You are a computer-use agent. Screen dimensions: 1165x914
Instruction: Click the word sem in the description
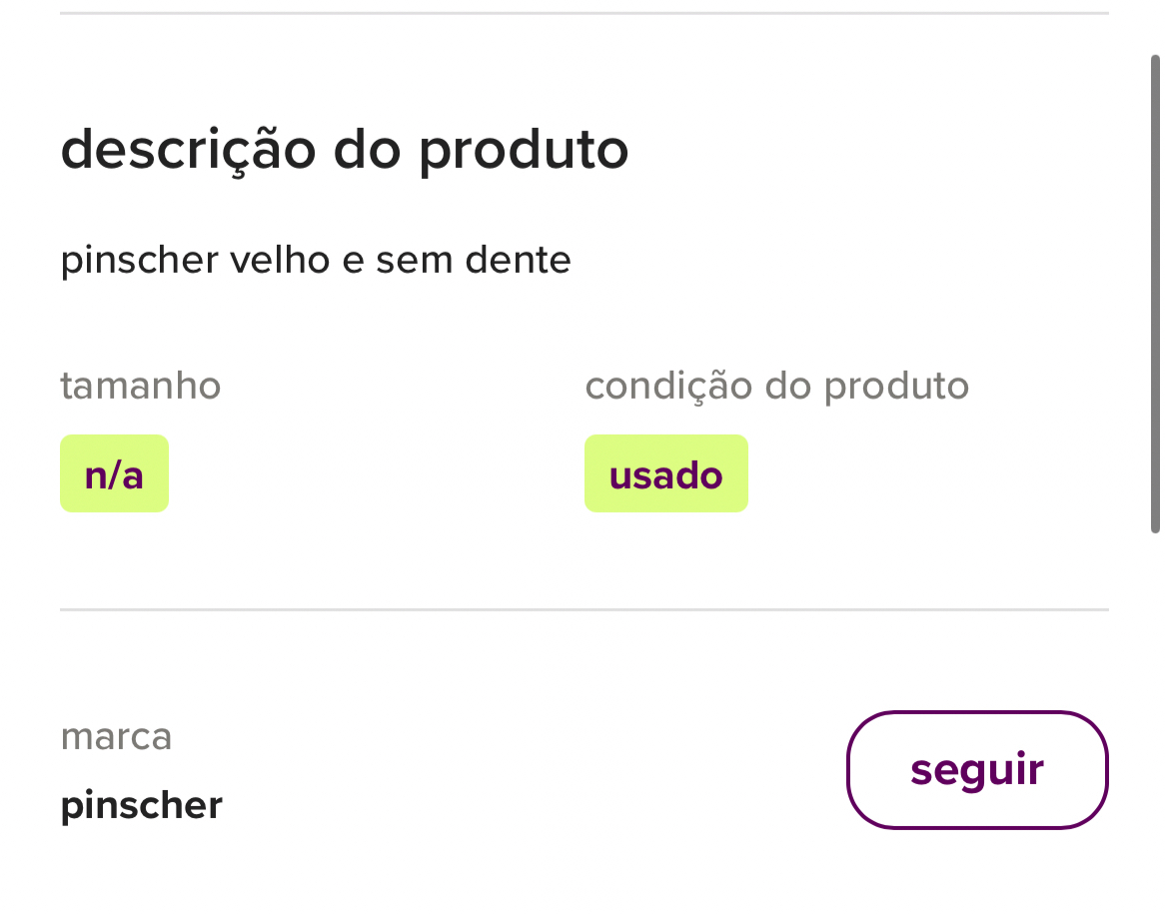click(x=413, y=262)
